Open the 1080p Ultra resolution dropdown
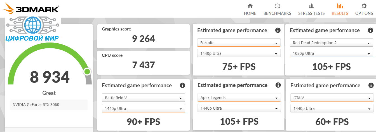This screenshot has height=132, width=376. [x=332, y=53]
